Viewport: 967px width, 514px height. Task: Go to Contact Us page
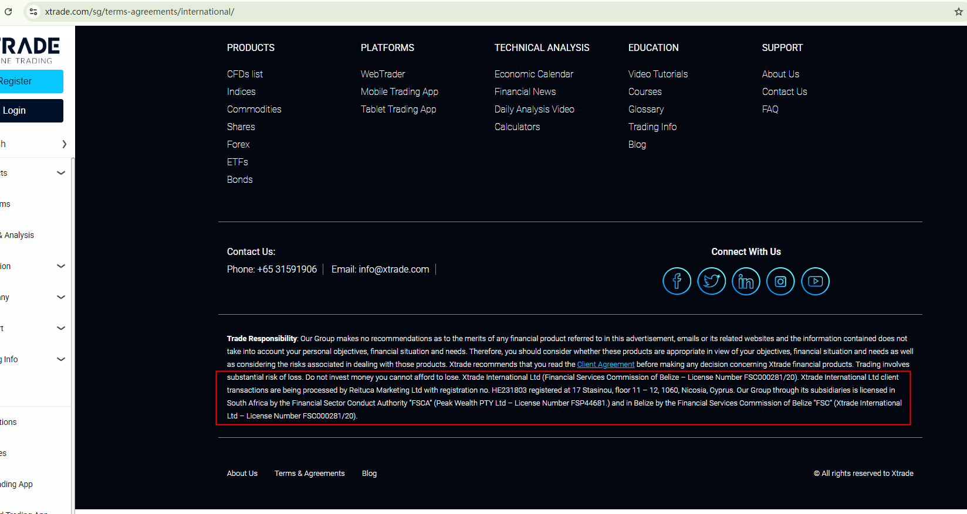[785, 92]
